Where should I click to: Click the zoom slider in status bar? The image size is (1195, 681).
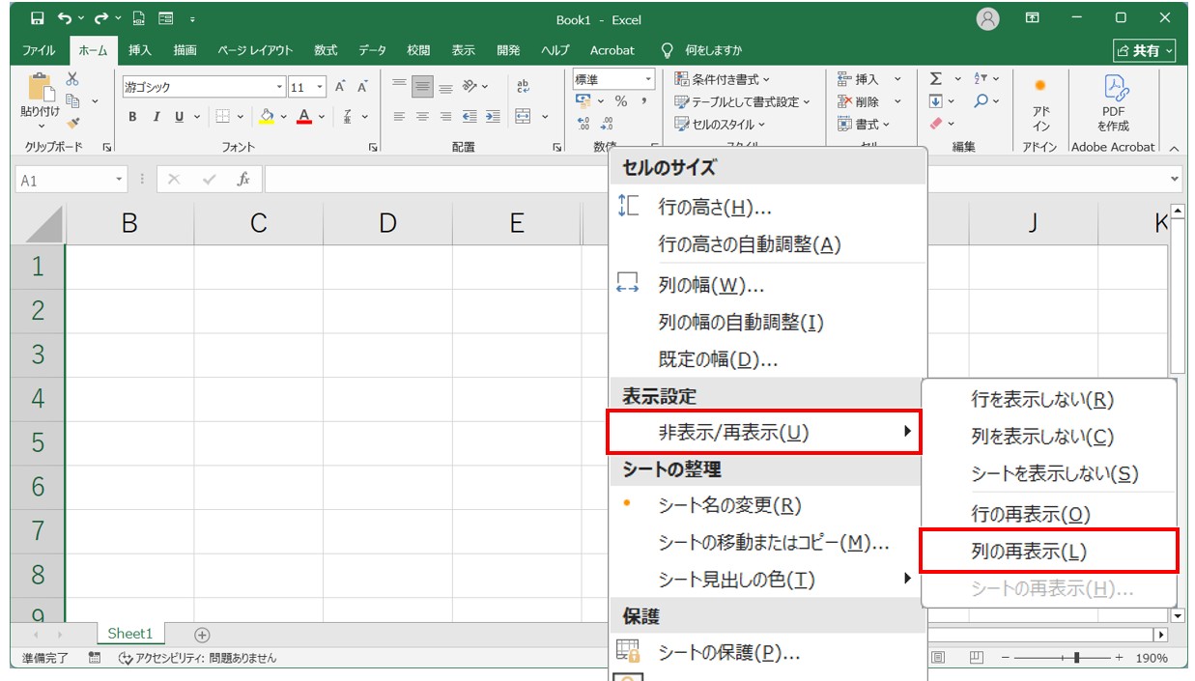click(x=1061, y=657)
